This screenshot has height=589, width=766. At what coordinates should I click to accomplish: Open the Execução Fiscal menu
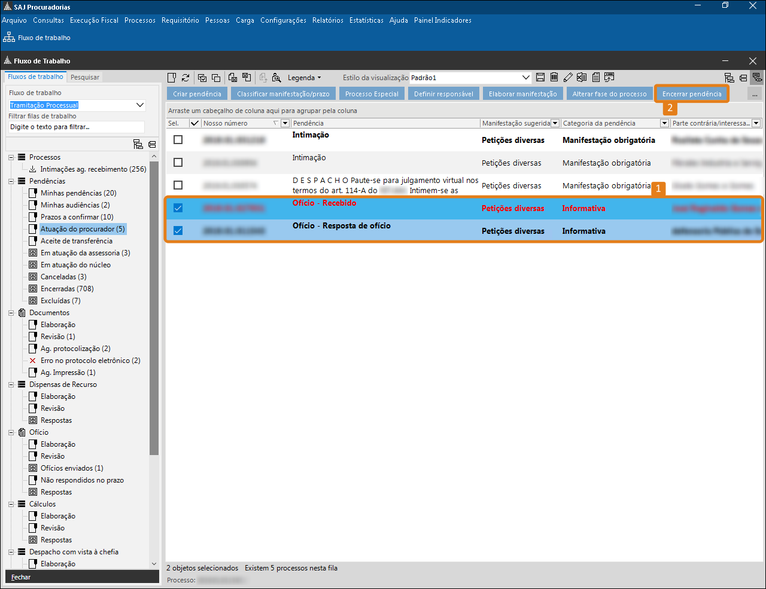(94, 20)
